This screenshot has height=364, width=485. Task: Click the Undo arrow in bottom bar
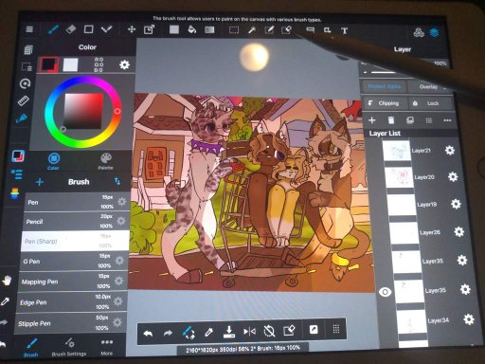click(148, 333)
